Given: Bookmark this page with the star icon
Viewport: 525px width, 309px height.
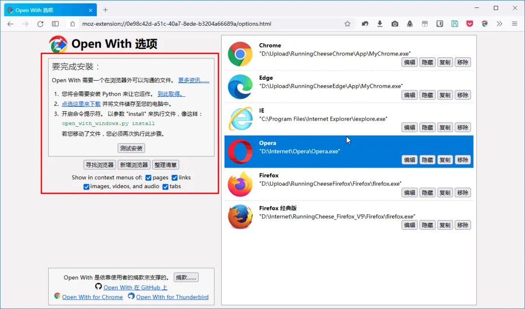Looking at the screenshot, I should point(348,24).
